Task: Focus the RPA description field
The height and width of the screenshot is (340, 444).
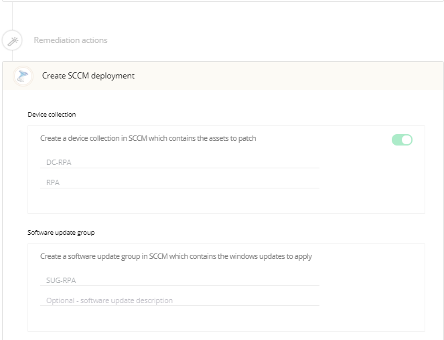Action: (x=179, y=182)
